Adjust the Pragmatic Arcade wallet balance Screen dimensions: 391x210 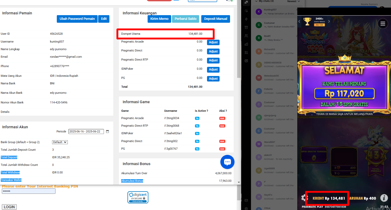coord(213,42)
